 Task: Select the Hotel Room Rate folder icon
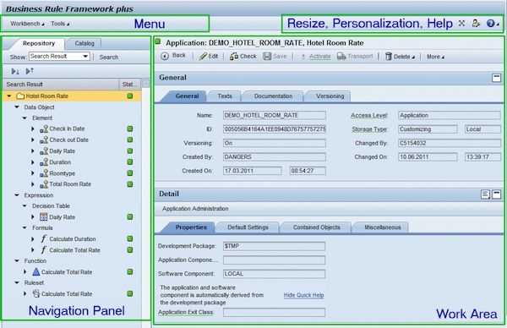(20, 96)
